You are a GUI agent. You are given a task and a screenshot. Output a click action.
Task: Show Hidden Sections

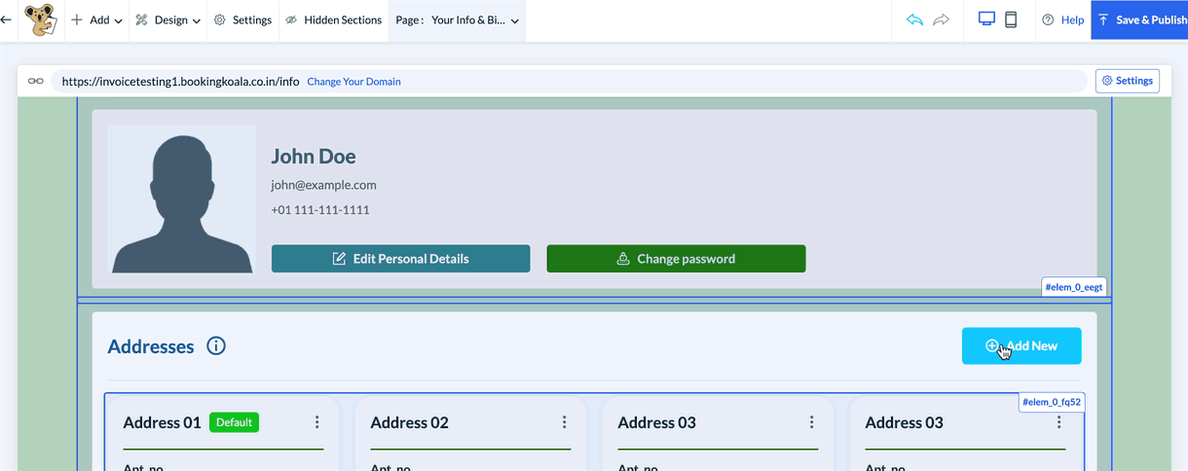pyautogui.click(x=333, y=19)
